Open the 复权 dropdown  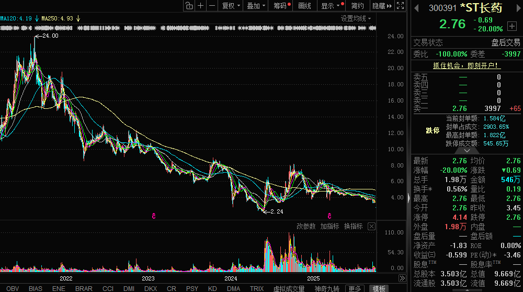click(x=231, y=6)
